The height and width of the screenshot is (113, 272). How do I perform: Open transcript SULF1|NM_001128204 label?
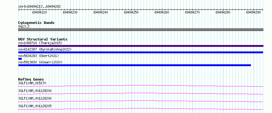point(35,91)
